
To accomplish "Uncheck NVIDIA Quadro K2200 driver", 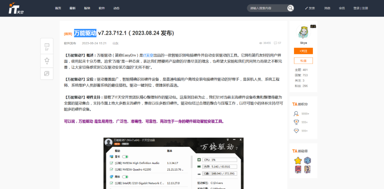I will [111, 169].
